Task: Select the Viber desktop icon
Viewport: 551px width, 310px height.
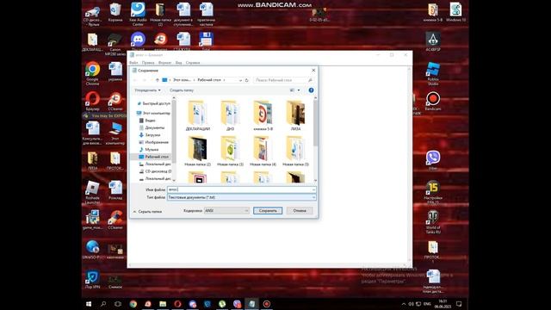Action: point(433,160)
